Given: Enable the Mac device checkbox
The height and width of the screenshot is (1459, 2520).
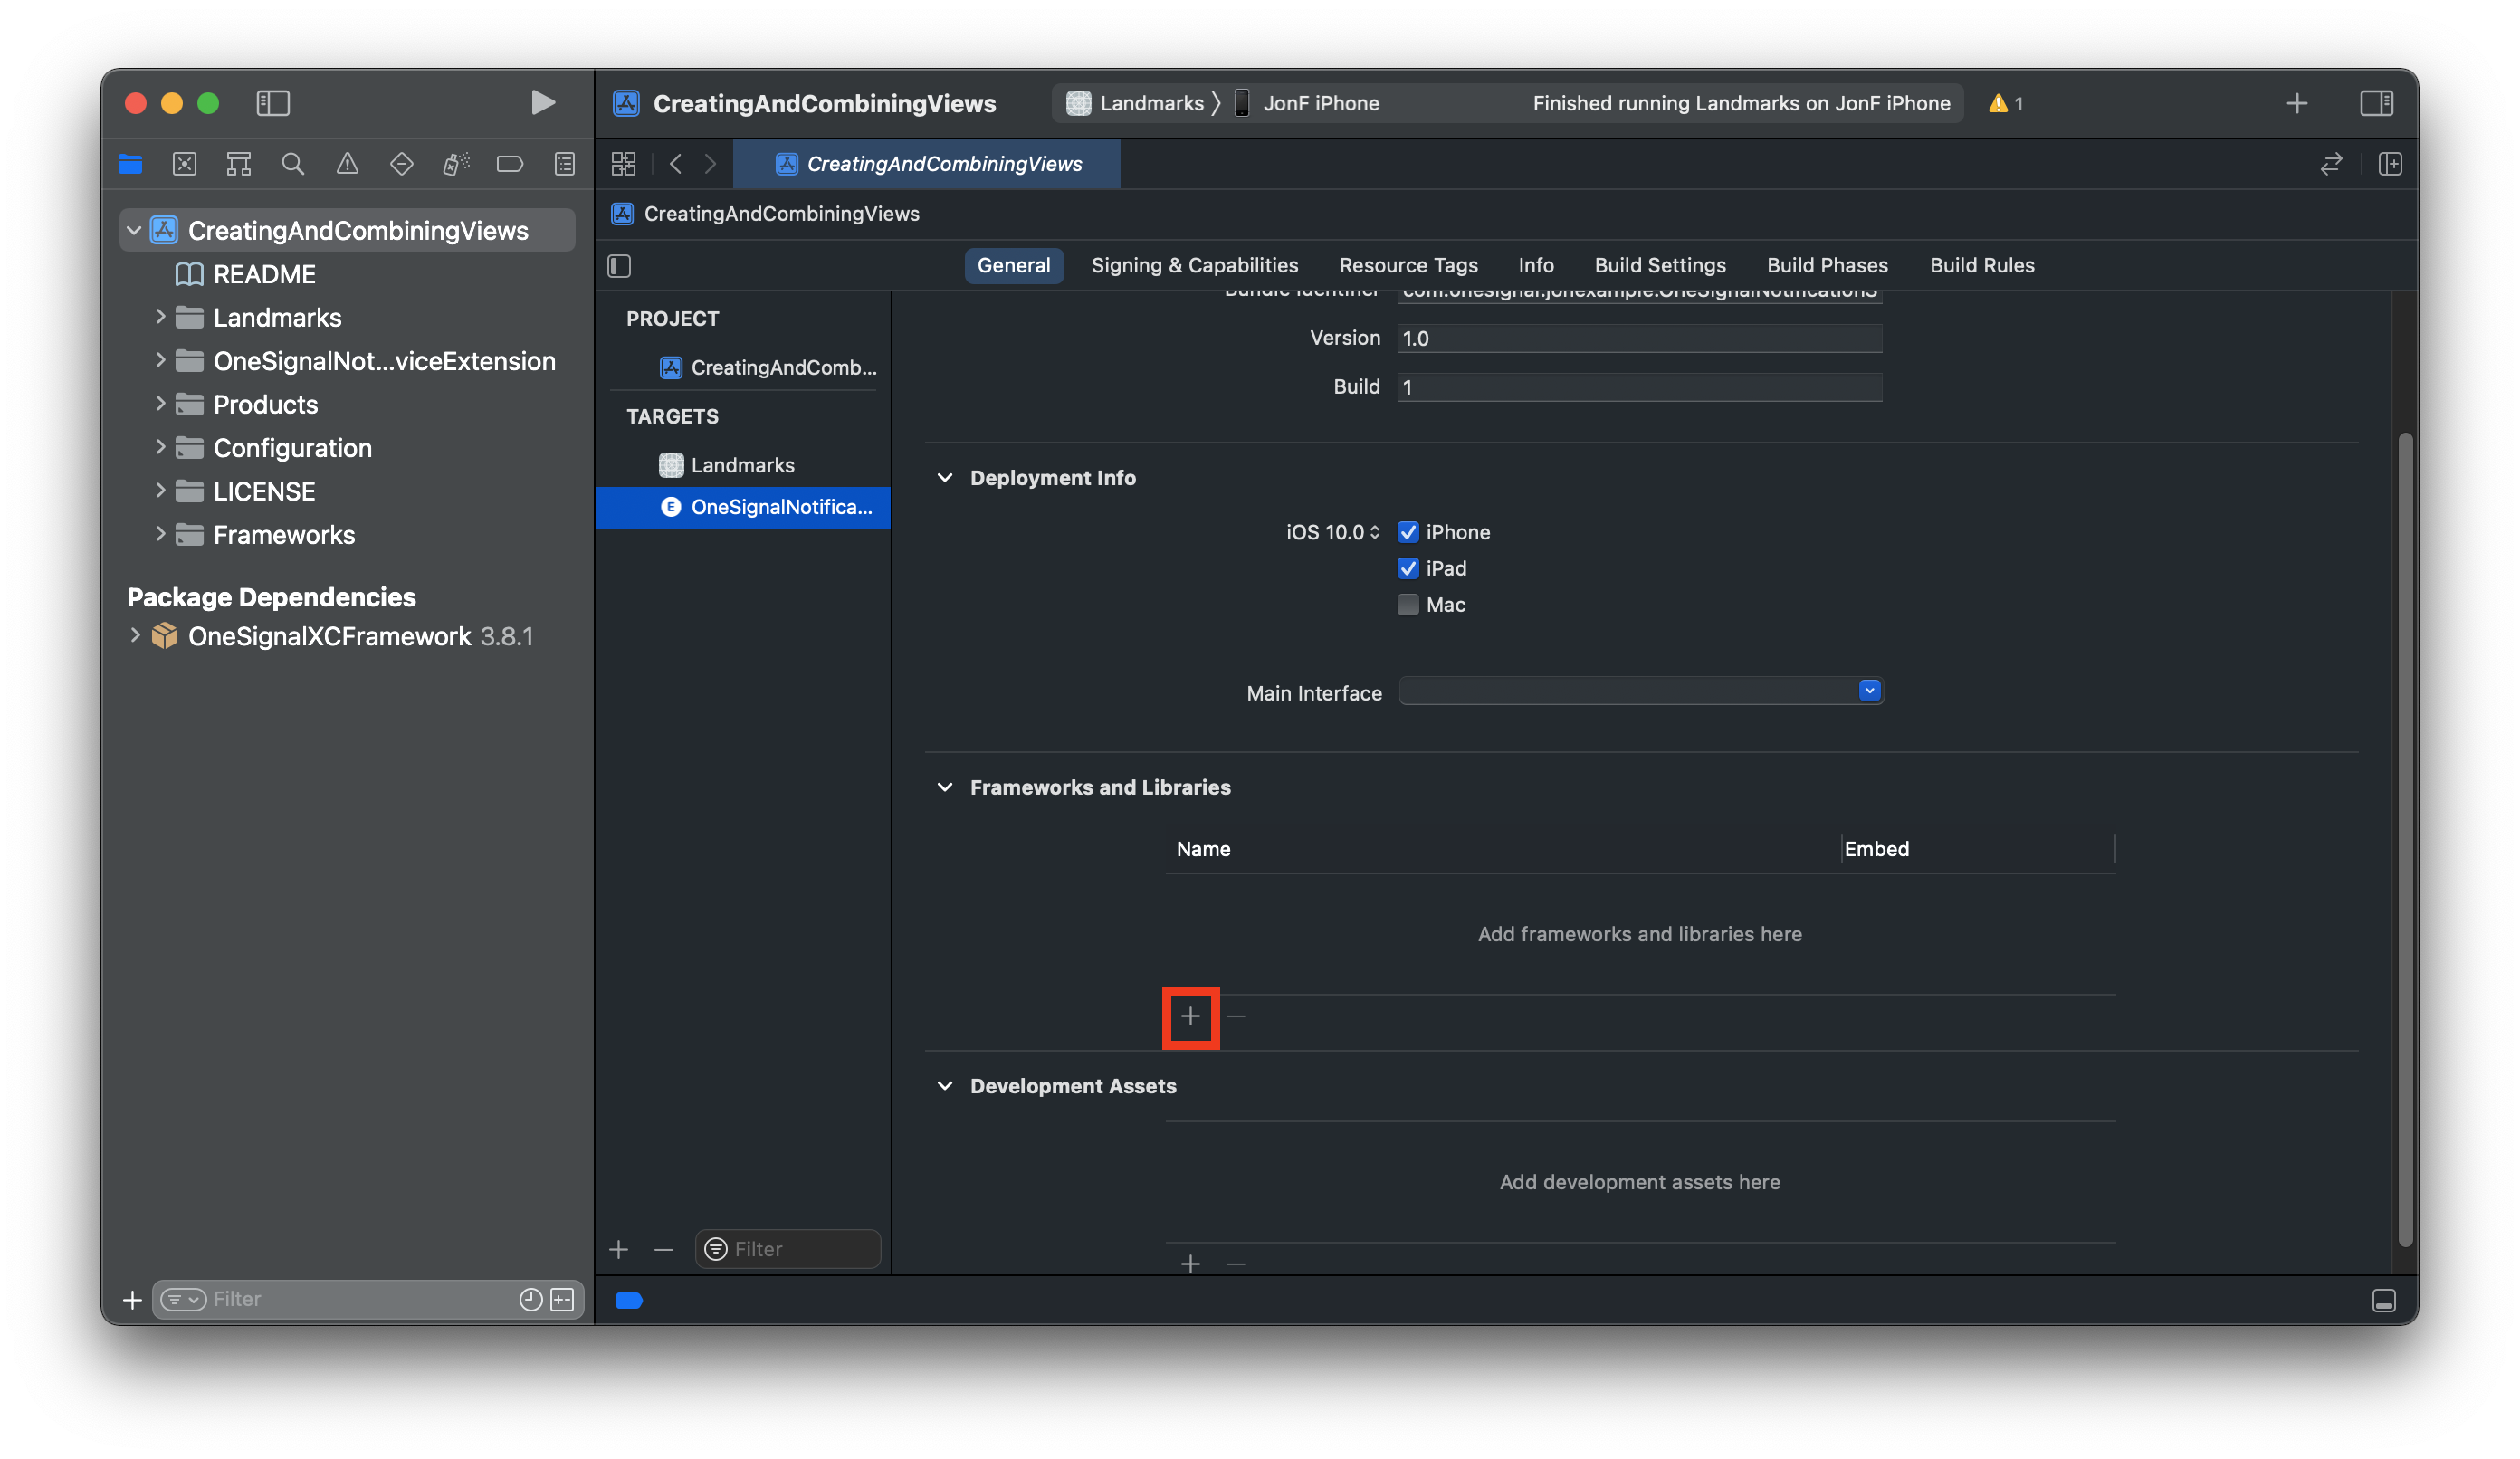Looking at the screenshot, I should [x=1408, y=604].
